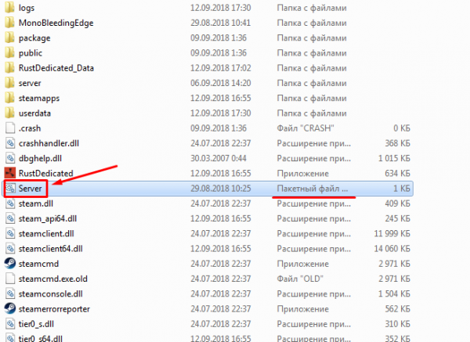
Task: Click the date 30.03.2007 0:44
Action: coord(219,158)
